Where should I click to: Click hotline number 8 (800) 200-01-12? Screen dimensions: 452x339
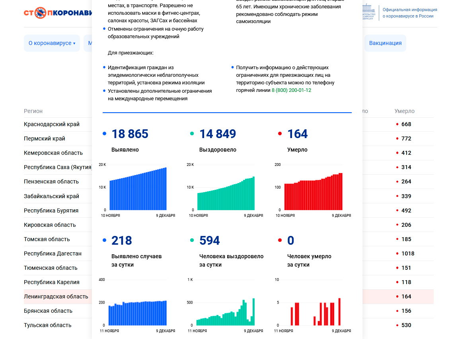[x=291, y=90]
